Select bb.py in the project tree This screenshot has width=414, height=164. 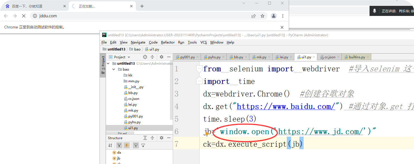[131, 93]
